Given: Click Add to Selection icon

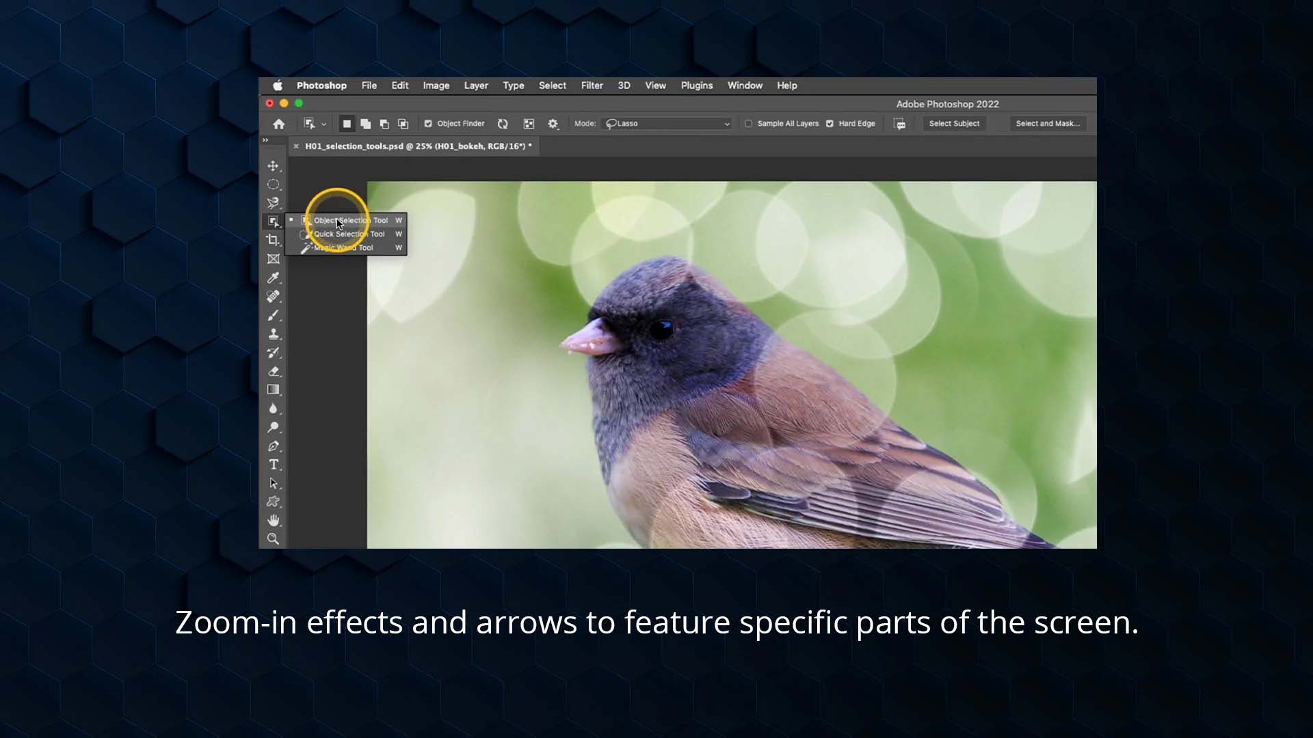Looking at the screenshot, I should 366,124.
